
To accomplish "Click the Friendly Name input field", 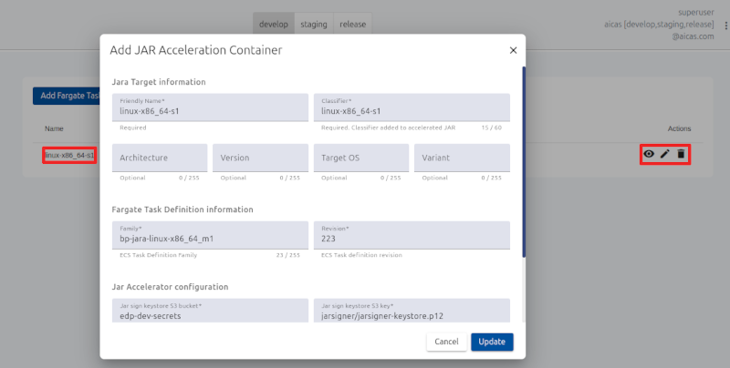I will tap(210, 111).
